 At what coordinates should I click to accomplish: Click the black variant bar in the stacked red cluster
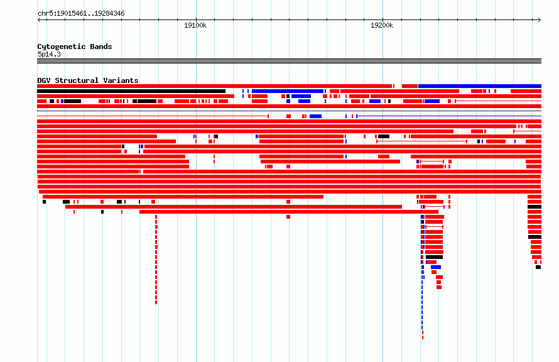[434, 257]
